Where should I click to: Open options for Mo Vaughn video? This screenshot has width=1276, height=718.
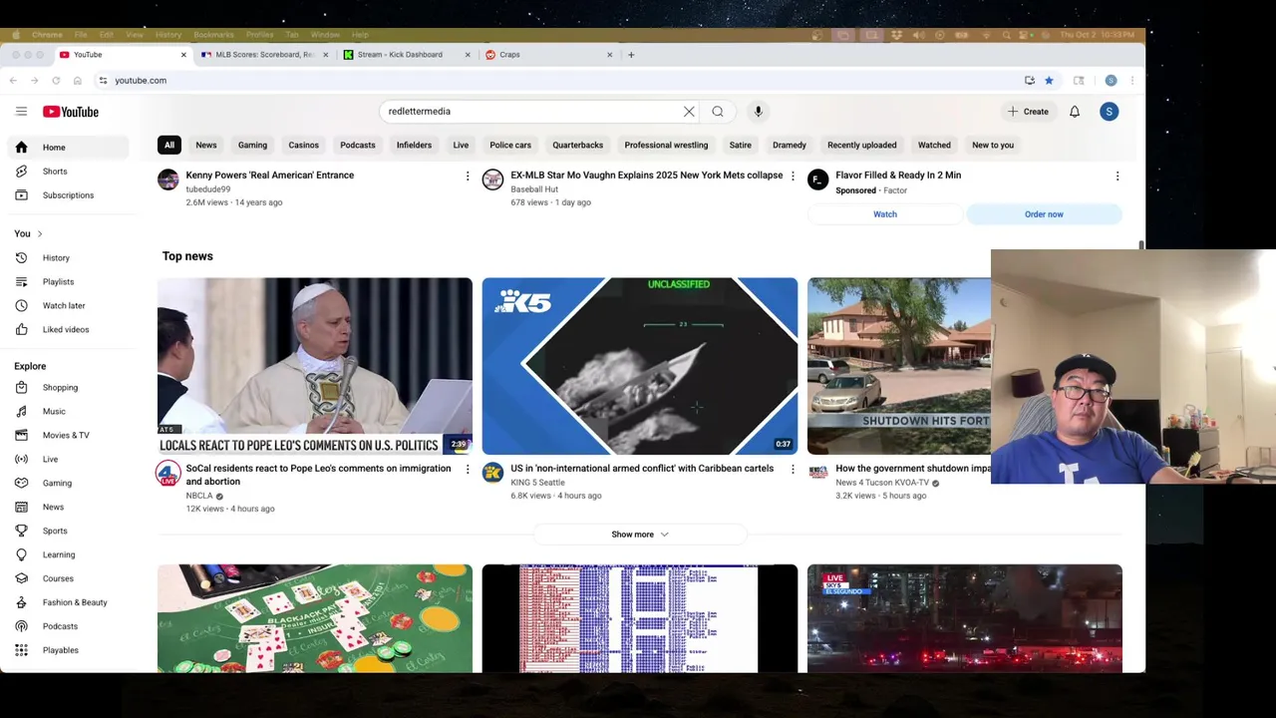[x=793, y=177]
